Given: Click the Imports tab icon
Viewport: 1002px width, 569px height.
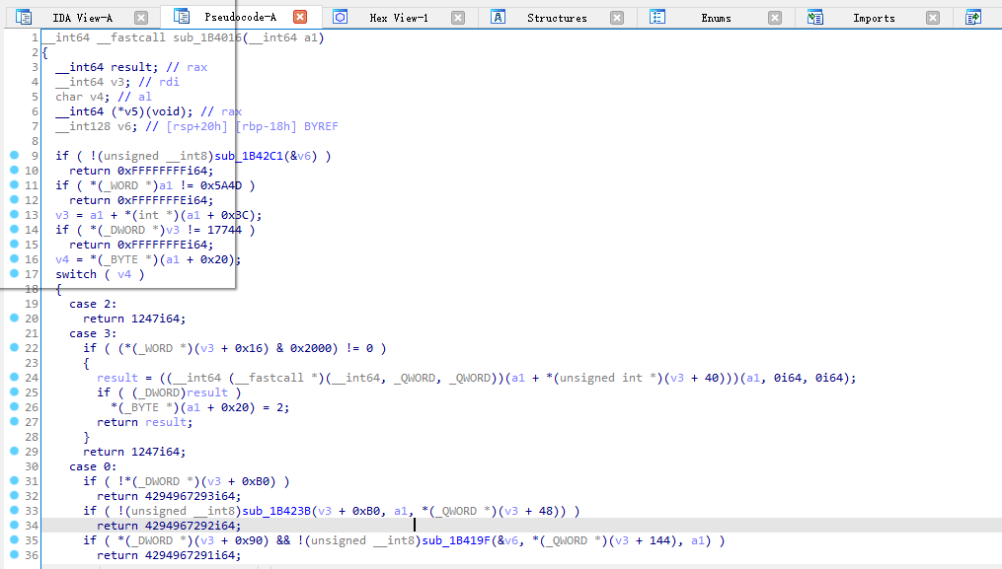Looking at the screenshot, I should pyautogui.click(x=815, y=18).
